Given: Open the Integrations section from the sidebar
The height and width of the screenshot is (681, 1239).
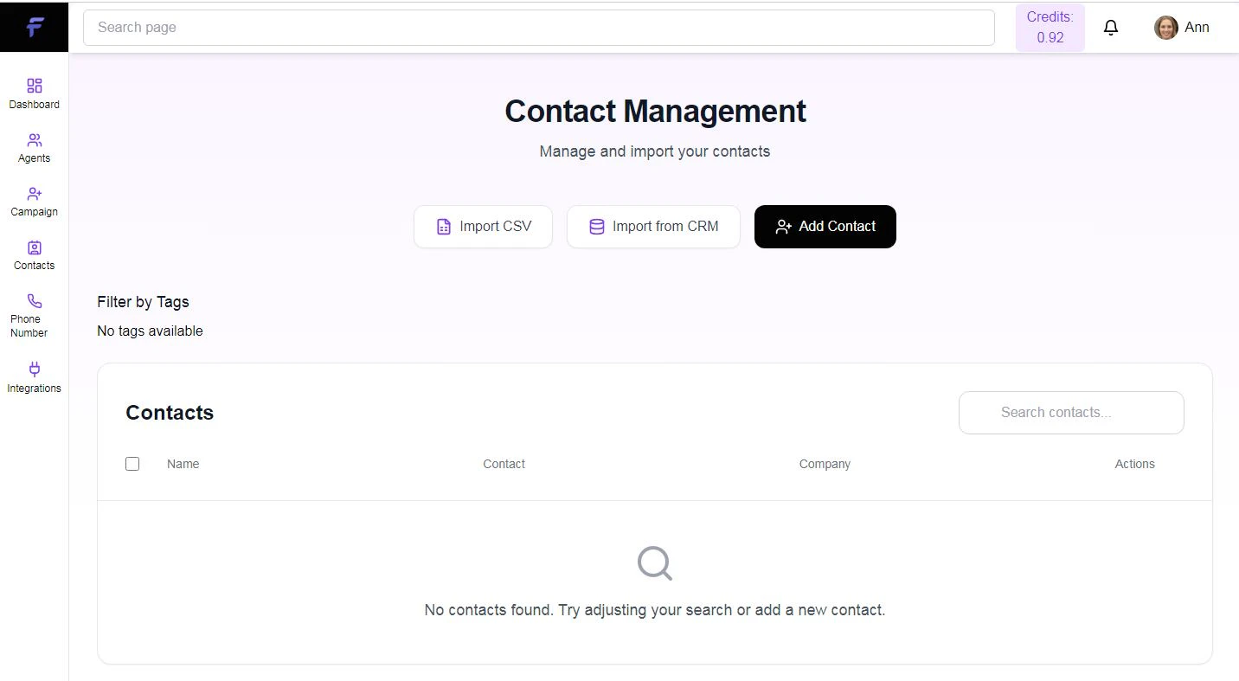Looking at the screenshot, I should (34, 369).
